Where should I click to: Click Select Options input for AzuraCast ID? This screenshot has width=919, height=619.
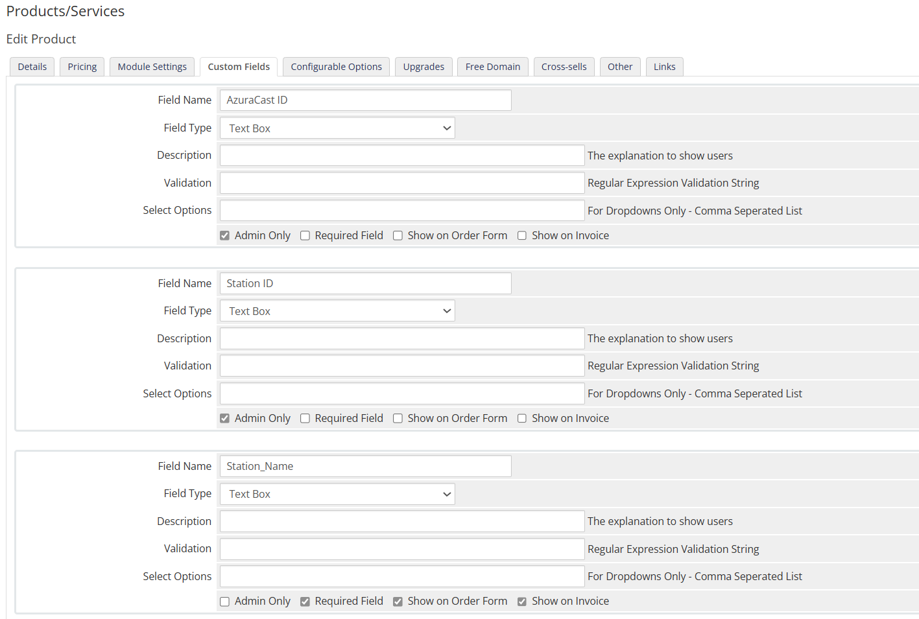(x=401, y=211)
